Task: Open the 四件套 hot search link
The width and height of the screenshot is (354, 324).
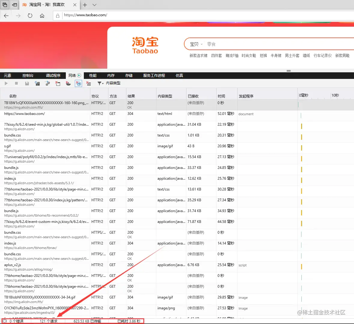Action: [216, 56]
